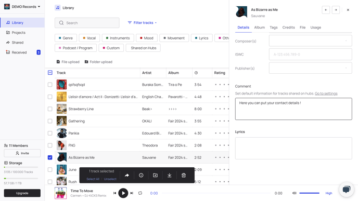Viewport: 358px width, 201px height.
Task: Switch to the Usage tab
Action: pyautogui.click(x=315, y=28)
